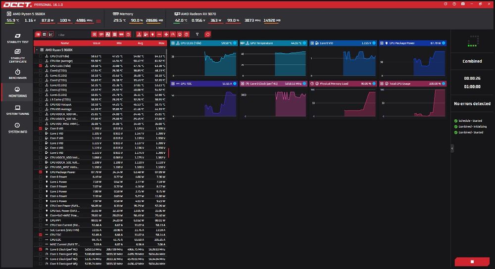Image resolution: width=495 pixels, height=269 pixels.
Task: Reset min/max values with the refresh icon
Action: [207, 35]
